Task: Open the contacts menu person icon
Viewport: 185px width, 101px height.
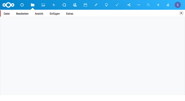Action: [x=168, y=5]
